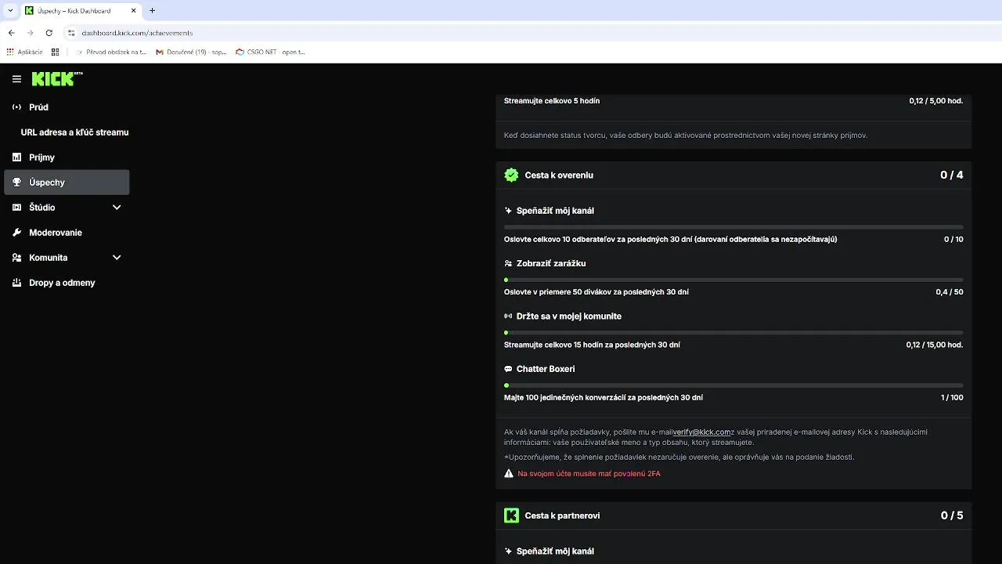
Task: Click the "Na svojom účte musíte mať povolenú 2FA" warning
Action: click(x=589, y=474)
